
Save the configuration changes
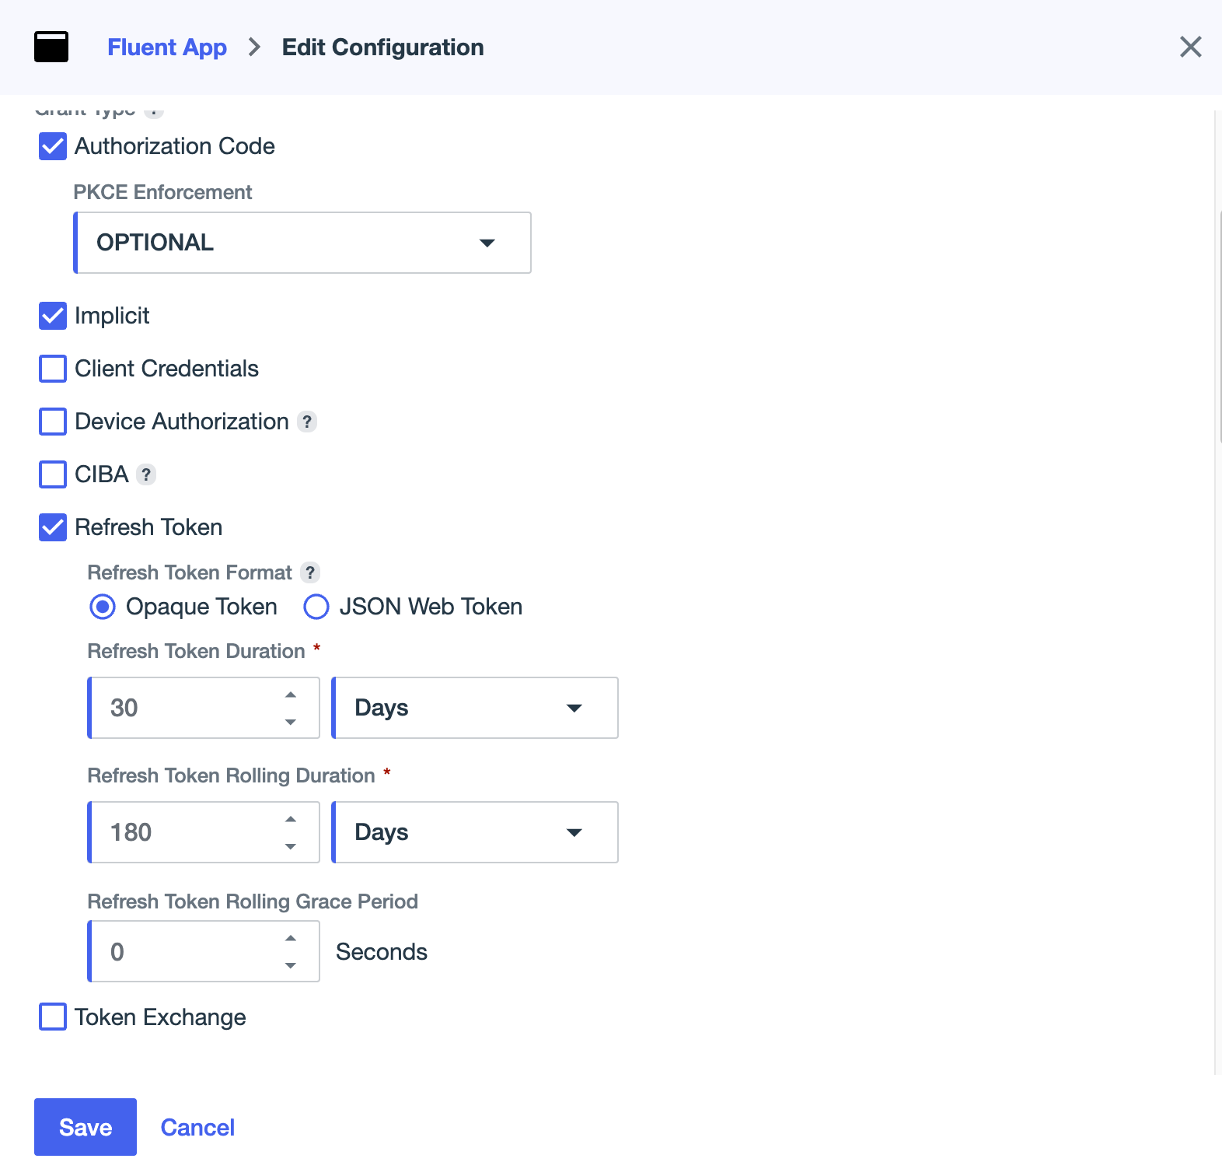click(86, 1127)
